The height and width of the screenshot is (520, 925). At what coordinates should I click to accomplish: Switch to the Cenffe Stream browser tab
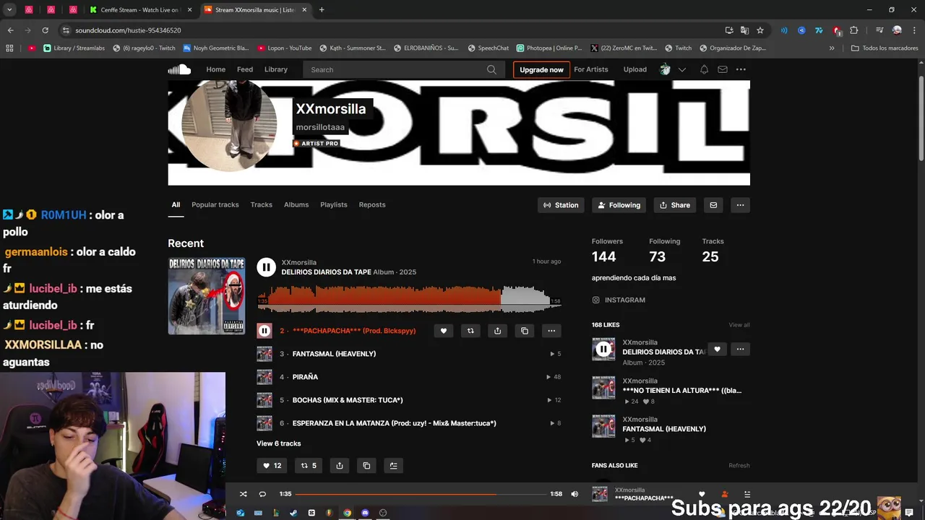point(141,10)
